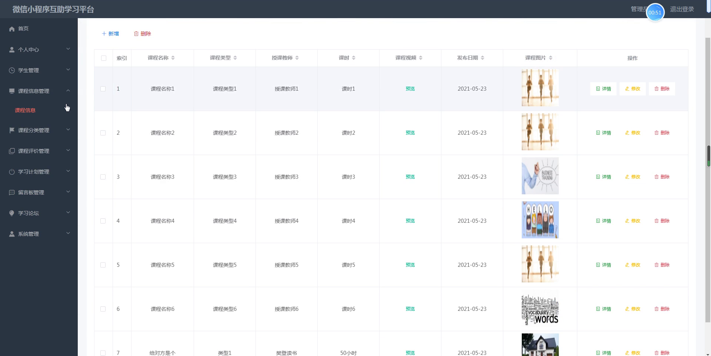The height and width of the screenshot is (356, 711).
Task: Open 详情 for 课程名称1 row
Action: [603, 89]
